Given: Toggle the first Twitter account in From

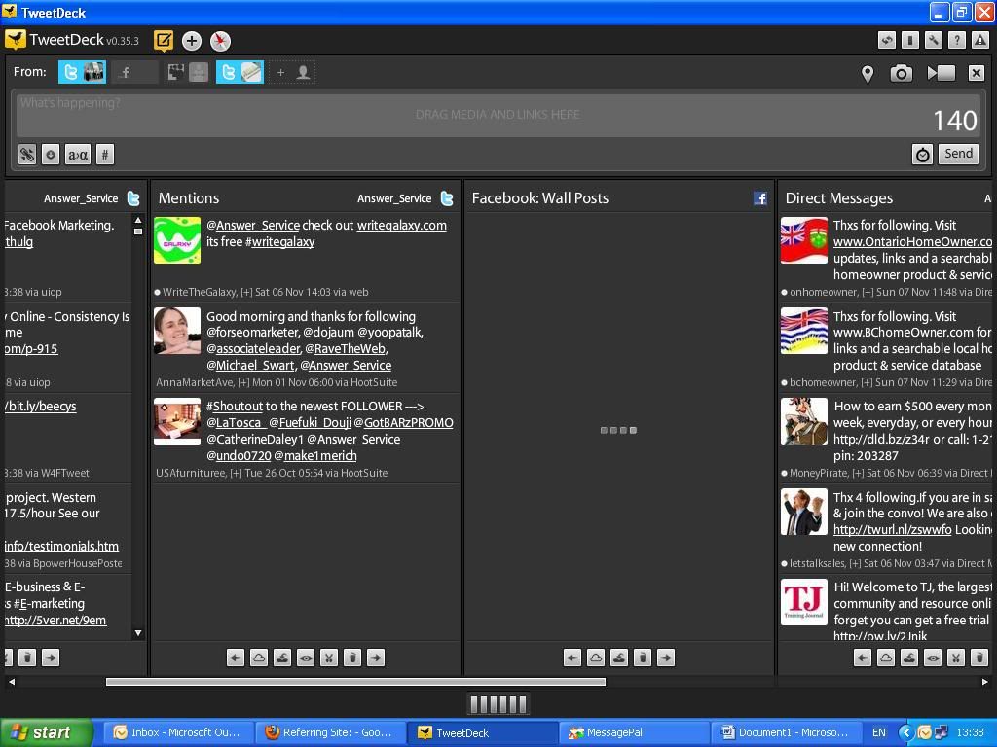Looking at the screenshot, I should (x=82, y=72).
